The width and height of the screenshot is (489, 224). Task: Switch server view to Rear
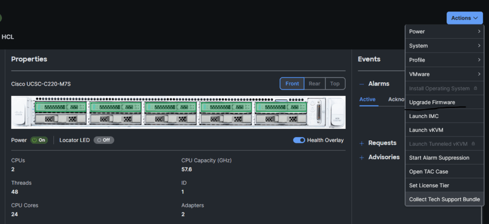[315, 84]
